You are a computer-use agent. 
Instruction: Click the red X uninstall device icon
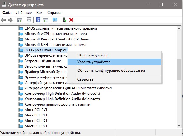pyautogui.click(x=71, y=20)
